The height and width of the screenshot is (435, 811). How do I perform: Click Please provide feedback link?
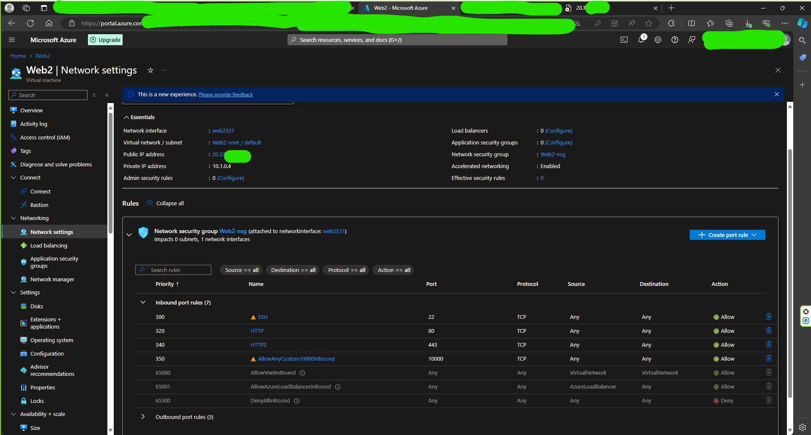coord(226,95)
